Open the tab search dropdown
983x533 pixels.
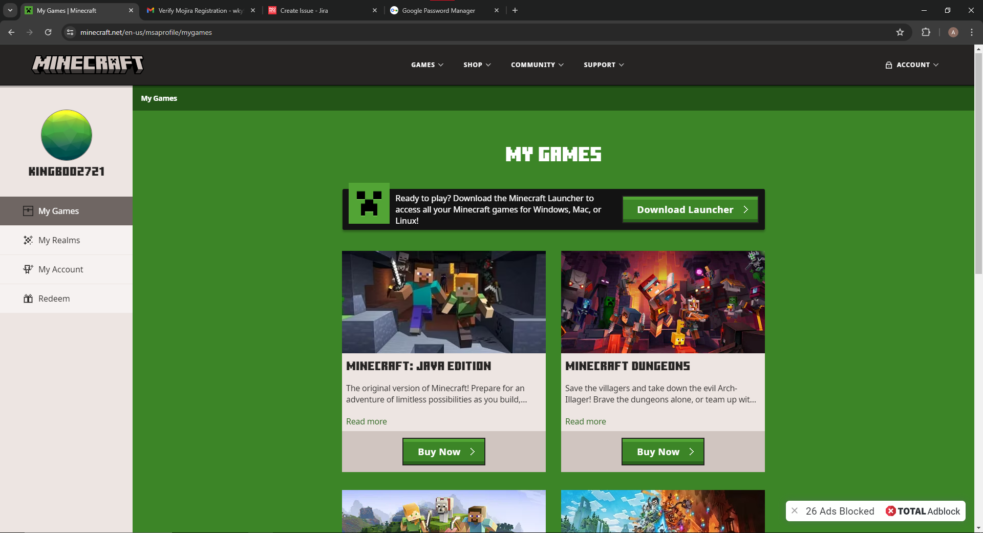[10, 10]
